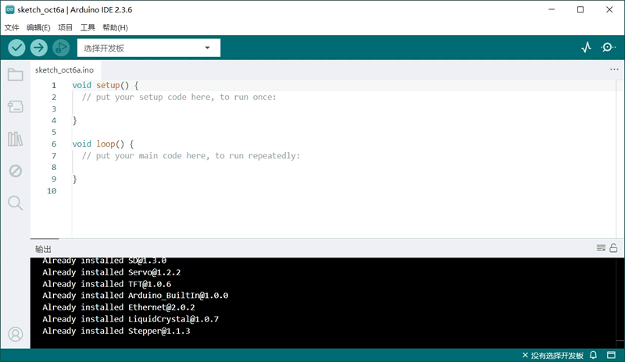625x362 pixels.
Task: Click empty editor line 3
Action: [343, 108]
